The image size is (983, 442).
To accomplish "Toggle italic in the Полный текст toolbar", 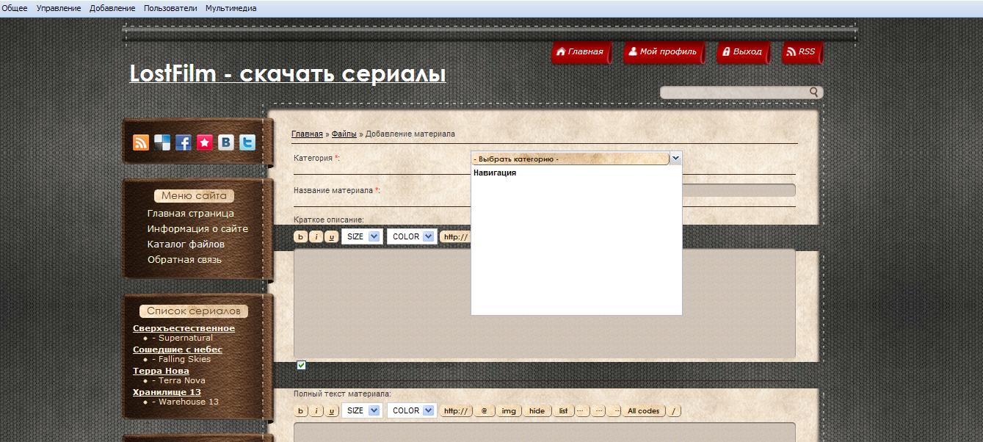I will [316, 411].
